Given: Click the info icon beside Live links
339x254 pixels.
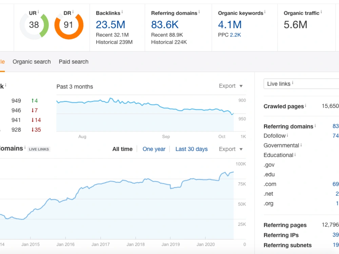Looking at the screenshot, I should [x=293, y=83].
